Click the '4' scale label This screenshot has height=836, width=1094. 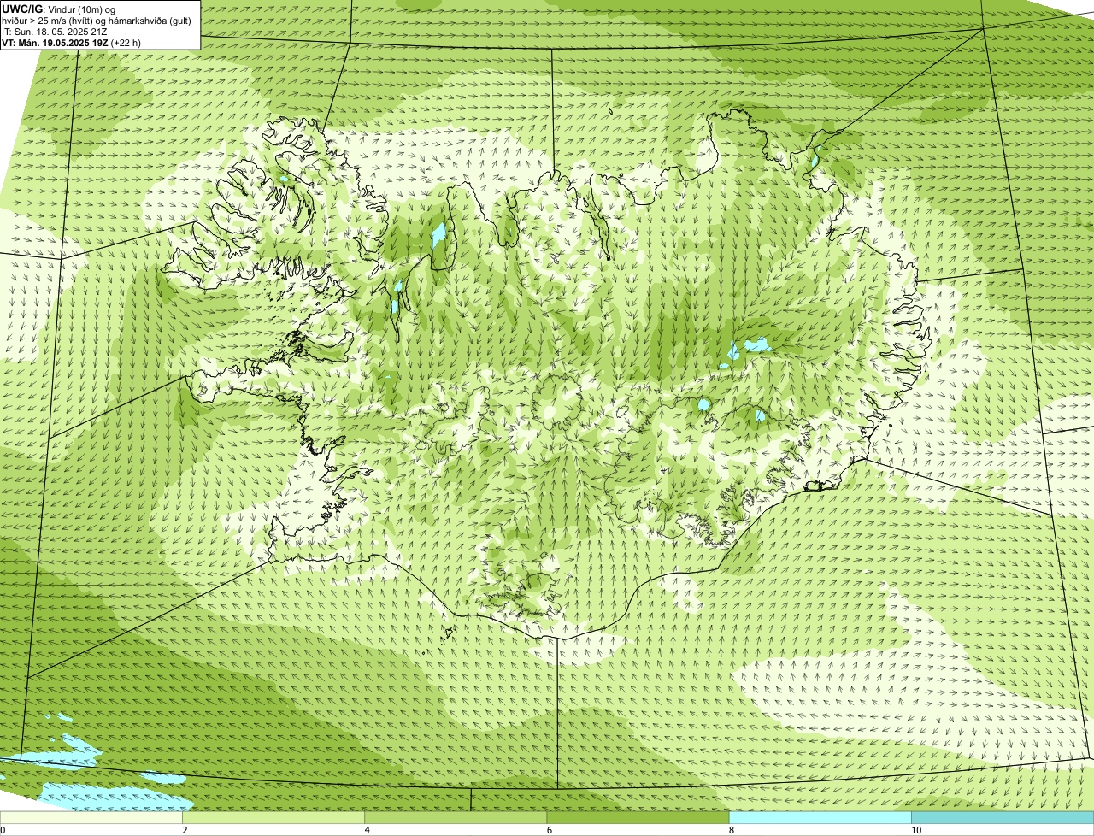(367, 831)
